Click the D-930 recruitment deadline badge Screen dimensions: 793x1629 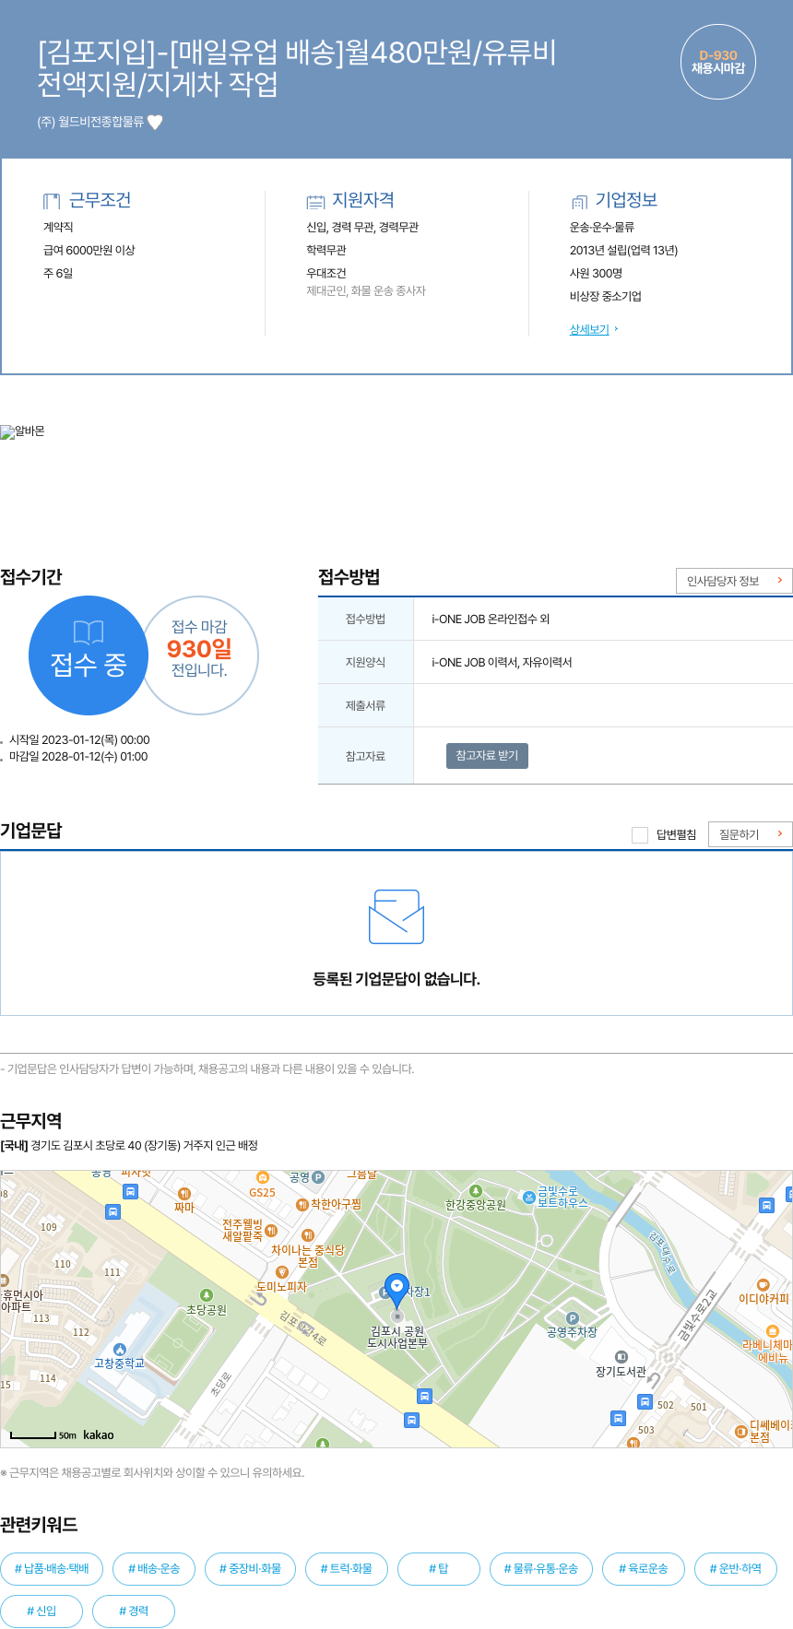(718, 62)
